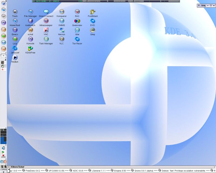This screenshot has width=216, height=173.
Task: Click the Licq window menu icon
Action: (199, 5)
